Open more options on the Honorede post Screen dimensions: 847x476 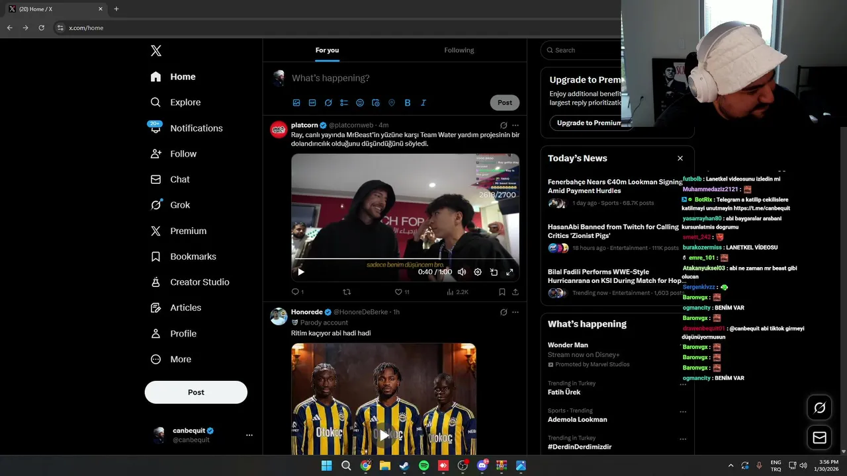[515, 312]
